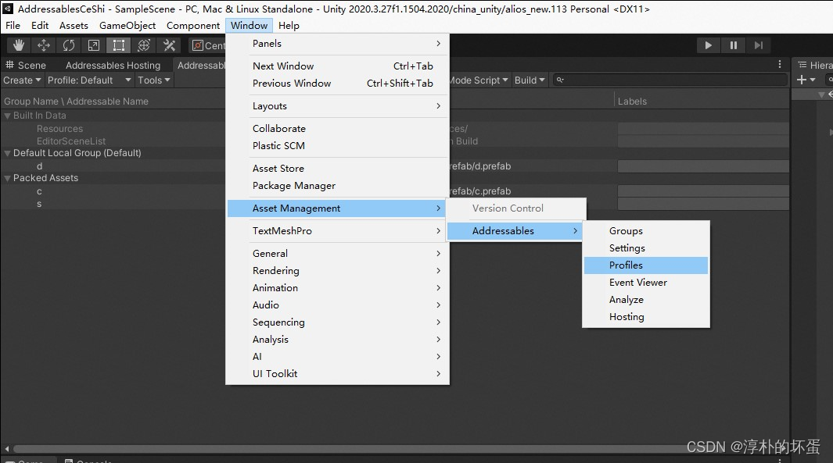Select the Scale tool icon
833x463 pixels.
94,45
